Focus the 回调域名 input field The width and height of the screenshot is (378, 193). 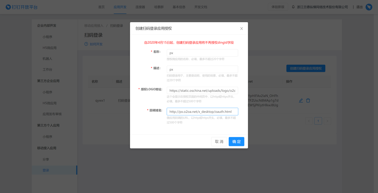point(202,112)
